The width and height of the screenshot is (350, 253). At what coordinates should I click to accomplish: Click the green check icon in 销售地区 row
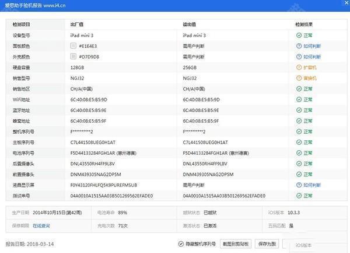pos(299,88)
